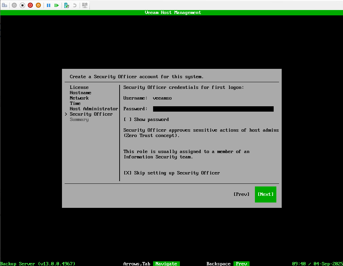Open the Hostname step in the wizard list
The width and height of the screenshot is (343, 266).
click(x=80, y=93)
